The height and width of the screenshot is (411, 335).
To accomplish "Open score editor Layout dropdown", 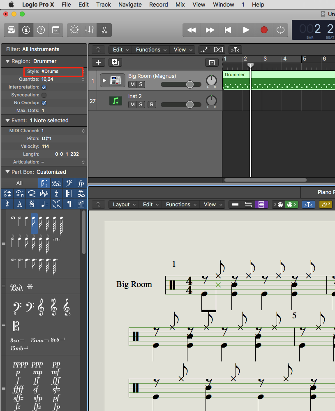I will (x=124, y=204).
